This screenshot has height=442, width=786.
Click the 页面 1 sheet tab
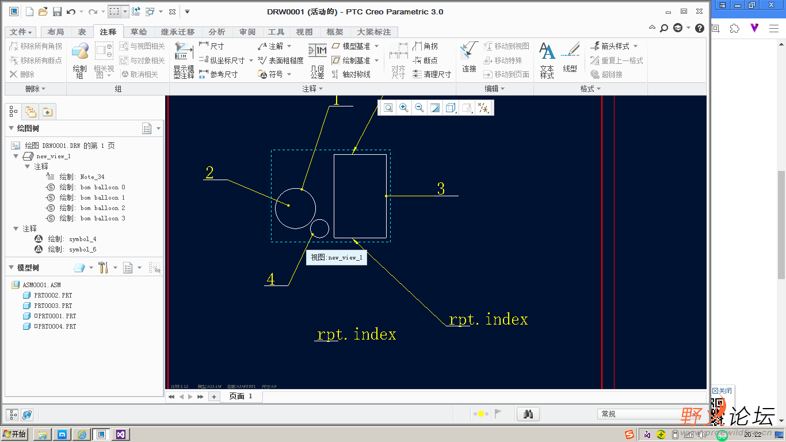pyautogui.click(x=241, y=397)
